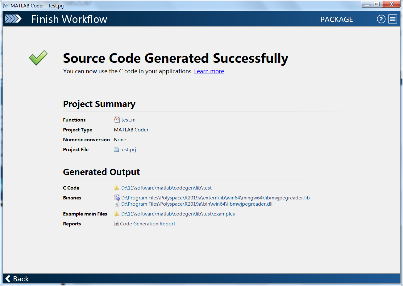
Task: Click the test.prj project file icon
Action: point(116,150)
